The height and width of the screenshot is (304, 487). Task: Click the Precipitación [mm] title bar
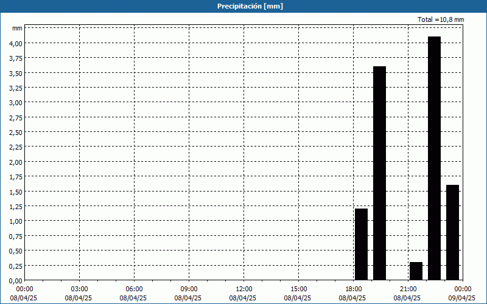pyautogui.click(x=243, y=6)
